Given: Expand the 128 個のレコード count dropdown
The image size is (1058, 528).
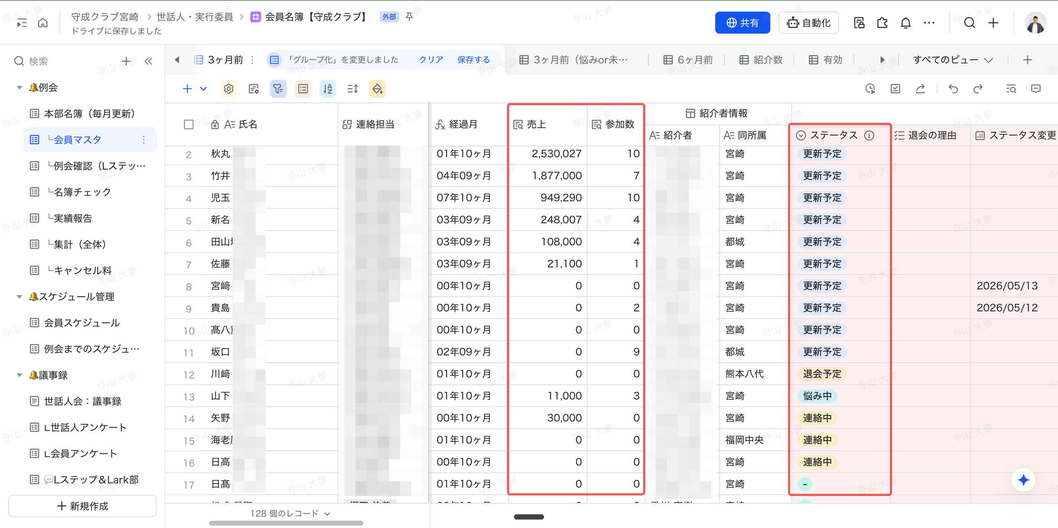Looking at the screenshot, I should 290,513.
